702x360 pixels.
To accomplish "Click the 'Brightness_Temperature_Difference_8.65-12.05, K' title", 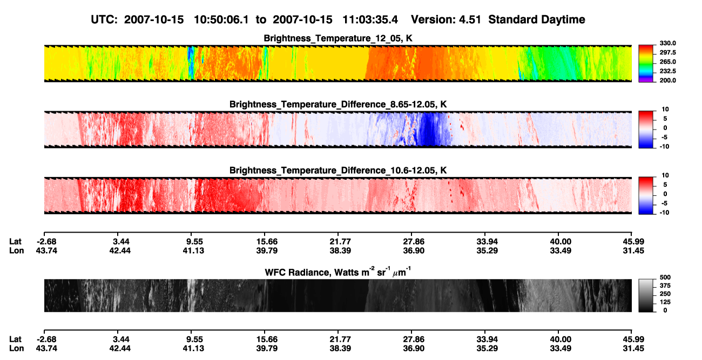I will coord(339,104).
